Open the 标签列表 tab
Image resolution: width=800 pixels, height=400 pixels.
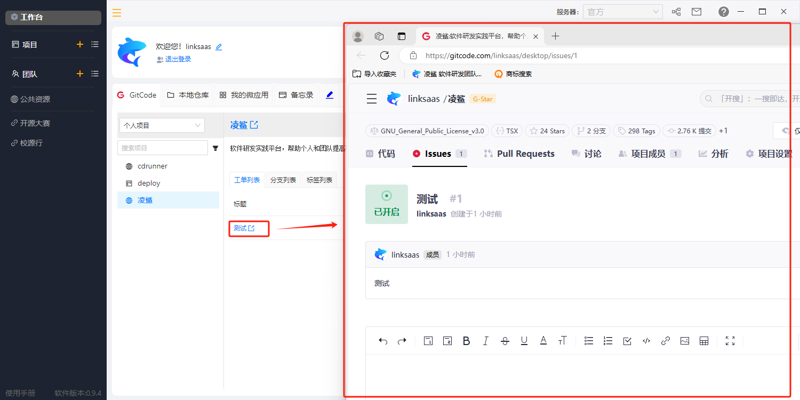(319, 180)
